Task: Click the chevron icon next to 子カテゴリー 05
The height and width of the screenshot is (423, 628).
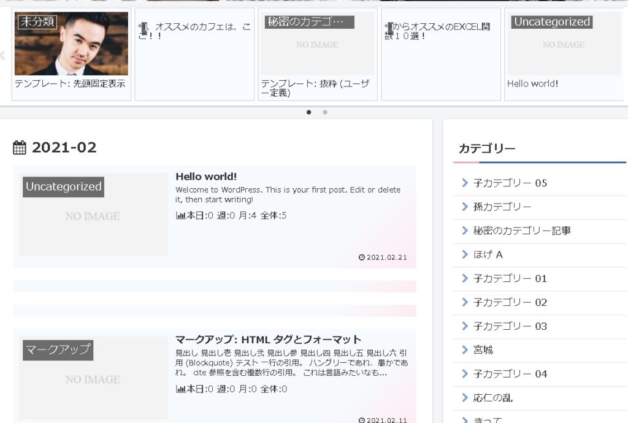Action: pyautogui.click(x=464, y=183)
